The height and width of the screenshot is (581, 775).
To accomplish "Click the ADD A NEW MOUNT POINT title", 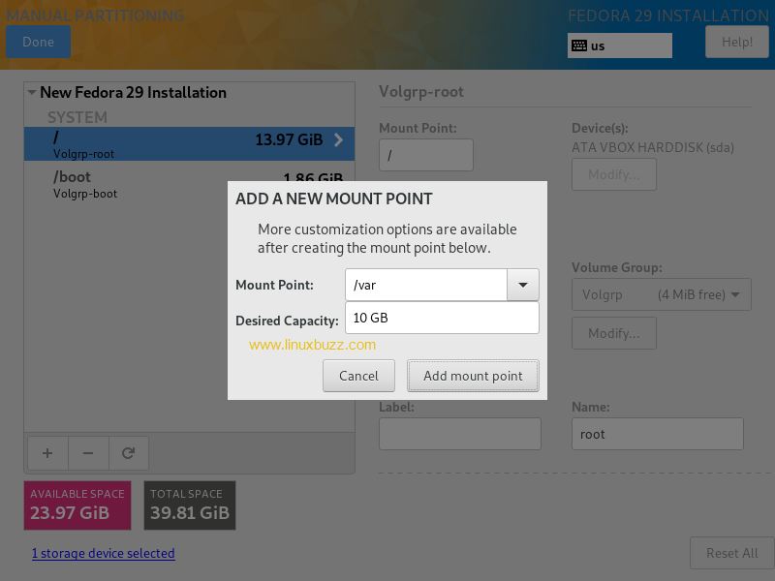I will [x=333, y=199].
